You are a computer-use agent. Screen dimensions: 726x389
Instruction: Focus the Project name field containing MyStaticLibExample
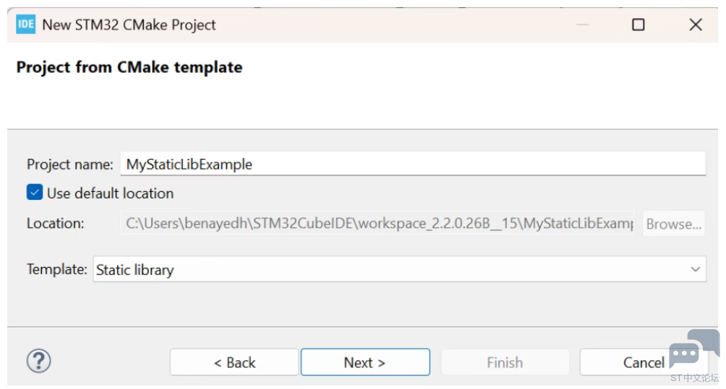pos(413,164)
